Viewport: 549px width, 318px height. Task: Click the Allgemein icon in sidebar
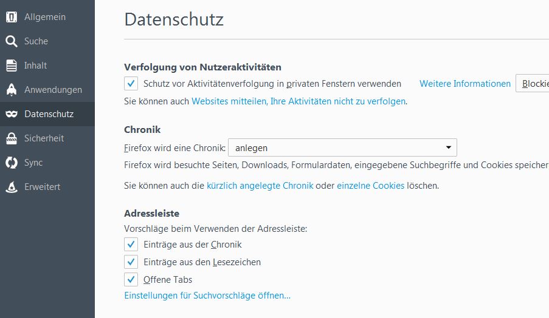tap(12, 17)
